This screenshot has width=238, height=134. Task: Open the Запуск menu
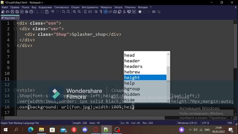click(118, 7)
